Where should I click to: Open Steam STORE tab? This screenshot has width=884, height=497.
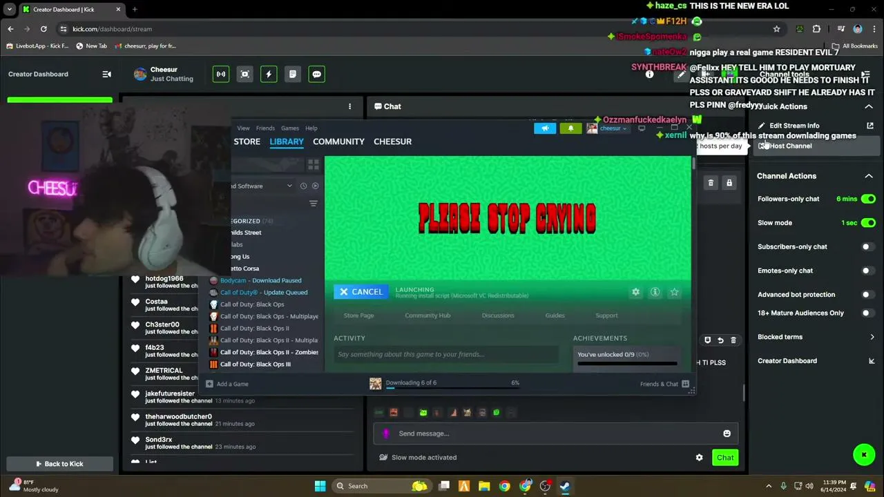247,142
